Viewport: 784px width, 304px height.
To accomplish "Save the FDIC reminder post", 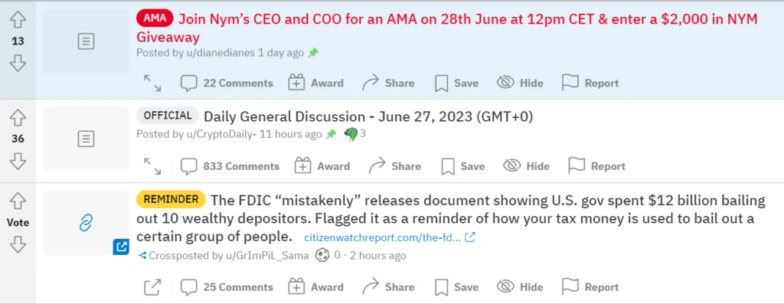I will 456,287.
